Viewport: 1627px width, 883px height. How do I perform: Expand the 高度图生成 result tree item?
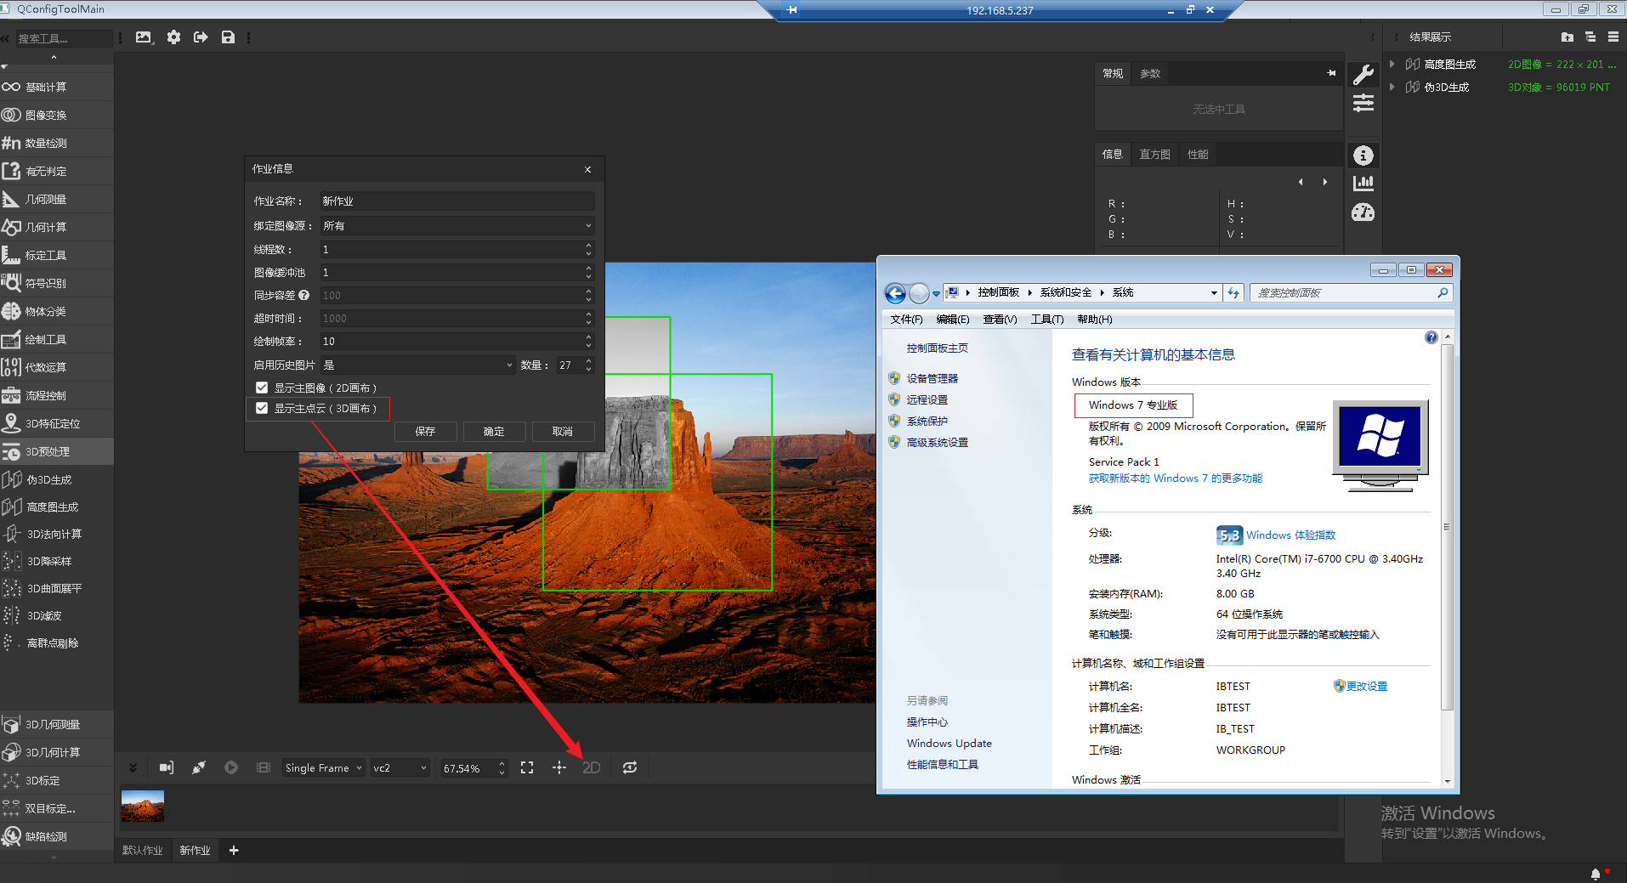click(1392, 65)
